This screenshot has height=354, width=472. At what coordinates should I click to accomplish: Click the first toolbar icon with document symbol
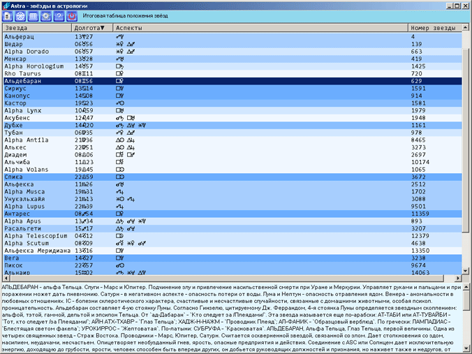point(8,15)
